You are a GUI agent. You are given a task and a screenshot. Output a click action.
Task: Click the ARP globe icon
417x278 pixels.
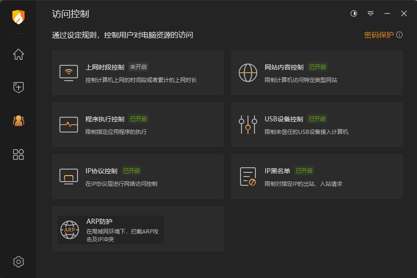tap(70, 230)
